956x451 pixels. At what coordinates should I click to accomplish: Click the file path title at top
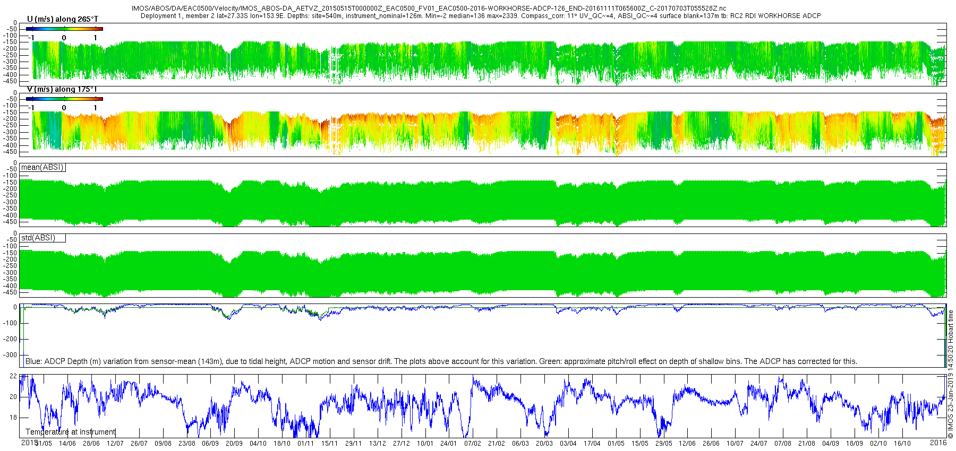coord(429,9)
